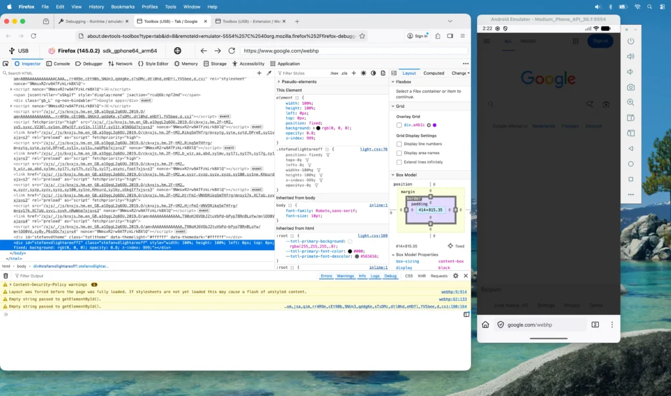Expand the Pseudo-elements section in Rules
Screen dimensions: 671x396
278,82
